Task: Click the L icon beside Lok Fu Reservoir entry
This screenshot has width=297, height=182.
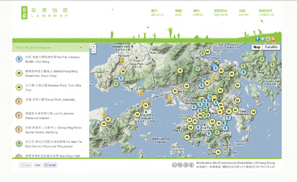Action: [19, 115]
